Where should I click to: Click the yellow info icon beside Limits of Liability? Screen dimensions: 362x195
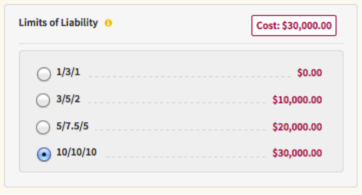(109, 23)
